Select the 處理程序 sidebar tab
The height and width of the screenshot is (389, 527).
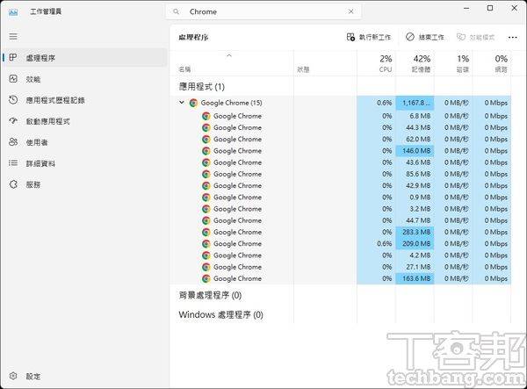click(x=85, y=58)
